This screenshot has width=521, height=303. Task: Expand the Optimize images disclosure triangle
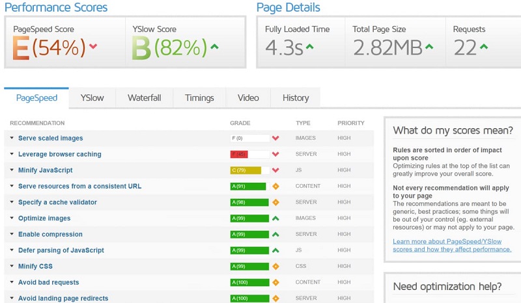tap(12, 218)
